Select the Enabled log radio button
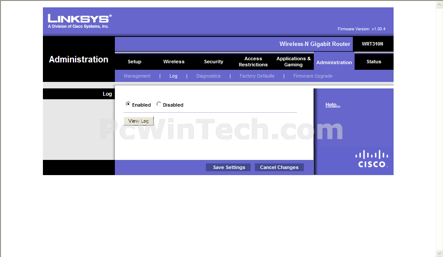Screen dimensions: 443x257 tap(128, 104)
